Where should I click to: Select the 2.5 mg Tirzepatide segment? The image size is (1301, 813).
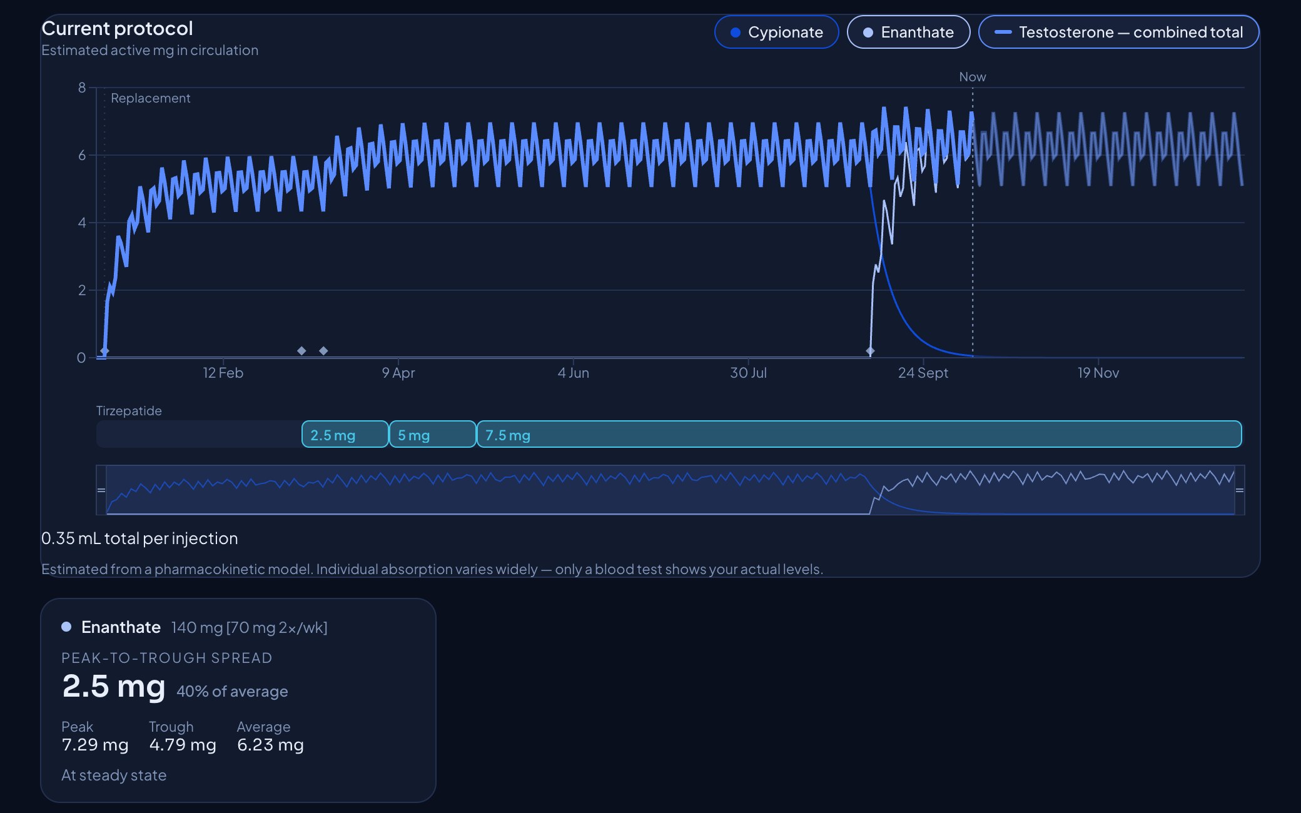coord(345,435)
